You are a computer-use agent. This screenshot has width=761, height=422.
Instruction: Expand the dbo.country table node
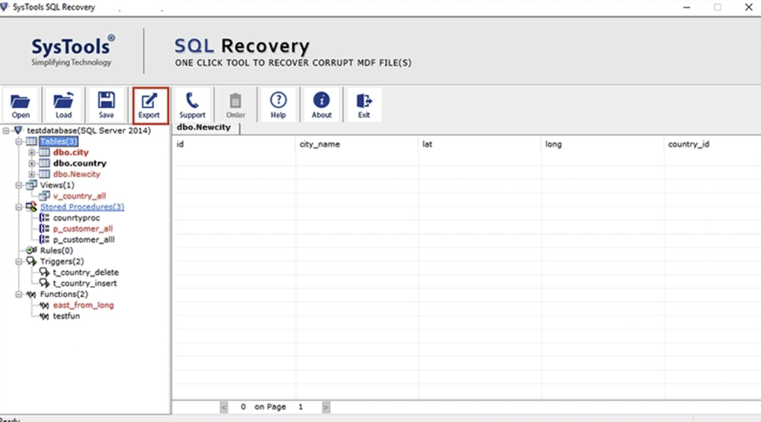[31, 163]
